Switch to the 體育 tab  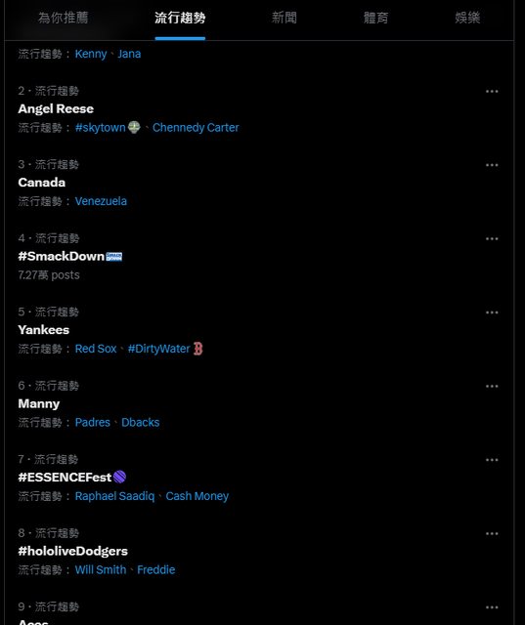point(375,18)
